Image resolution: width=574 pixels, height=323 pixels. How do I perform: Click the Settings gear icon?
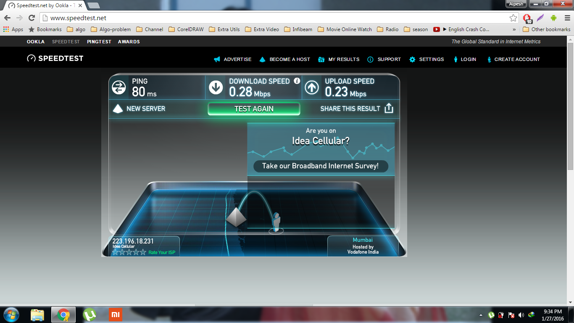(412, 59)
